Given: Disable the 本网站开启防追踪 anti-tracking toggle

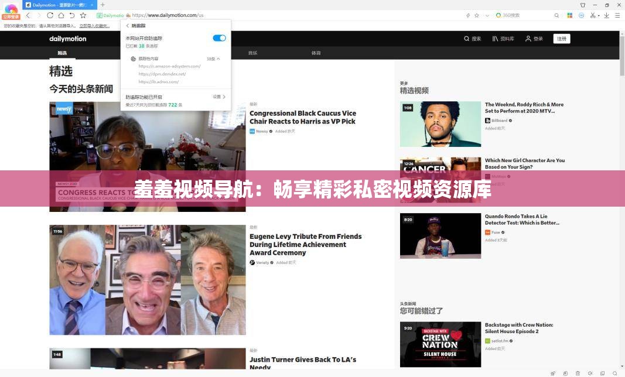Looking at the screenshot, I should 219,37.
